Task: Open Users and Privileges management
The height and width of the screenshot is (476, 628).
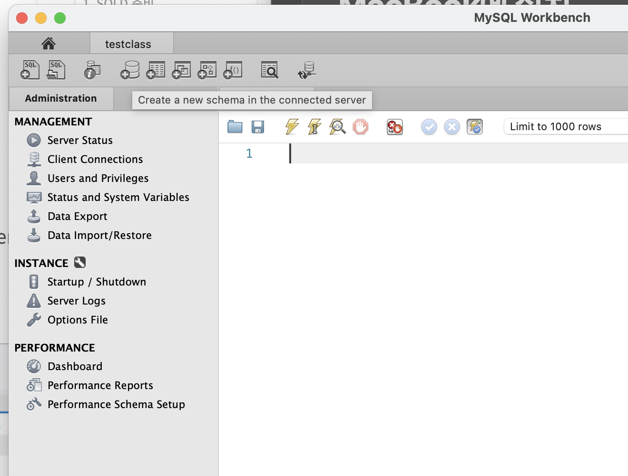Action: pos(98,178)
